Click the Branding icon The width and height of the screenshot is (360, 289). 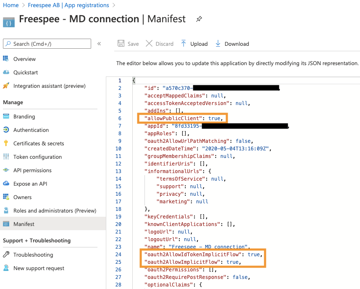coord(6,116)
